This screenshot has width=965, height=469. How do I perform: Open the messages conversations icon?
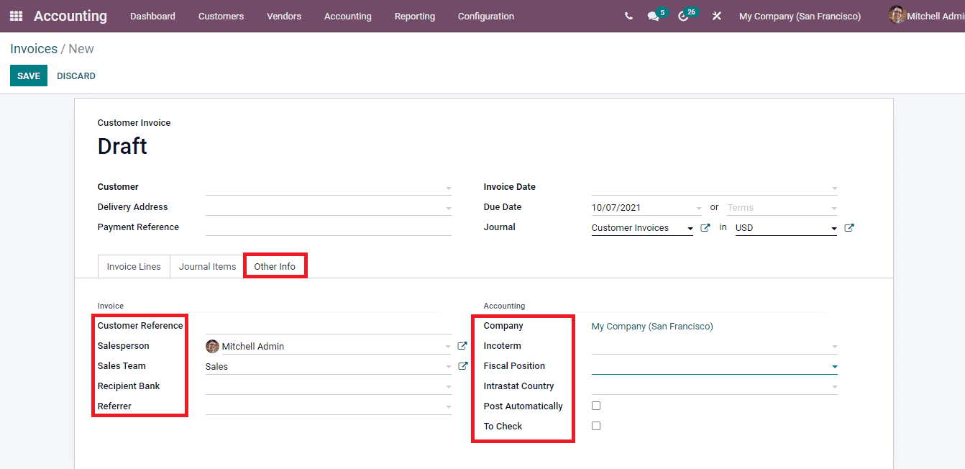point(653,16)
